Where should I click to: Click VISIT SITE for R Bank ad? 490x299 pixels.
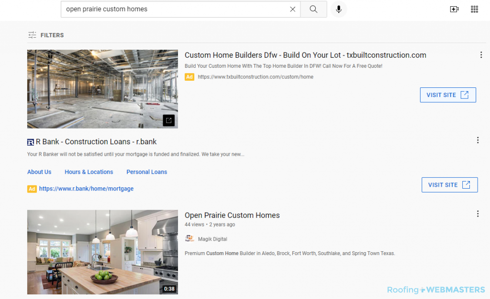(x=449, y=185)
